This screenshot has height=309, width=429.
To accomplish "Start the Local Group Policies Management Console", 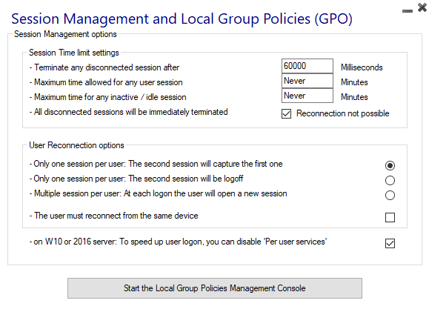I will click(215, 288).
